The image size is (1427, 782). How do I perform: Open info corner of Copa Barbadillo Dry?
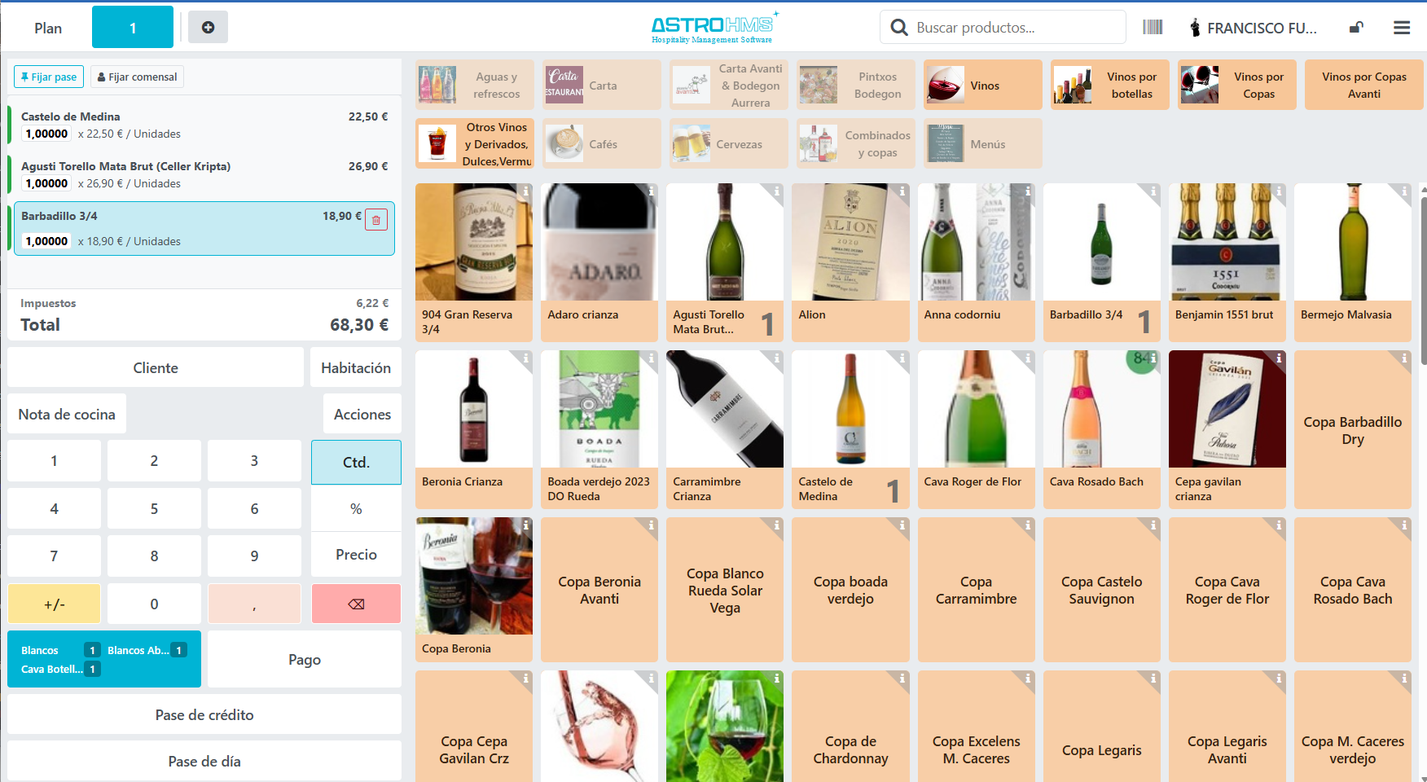click(1404, 358)
